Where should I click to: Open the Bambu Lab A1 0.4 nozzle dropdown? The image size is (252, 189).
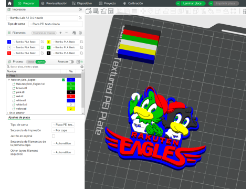(x=42, y=18)
